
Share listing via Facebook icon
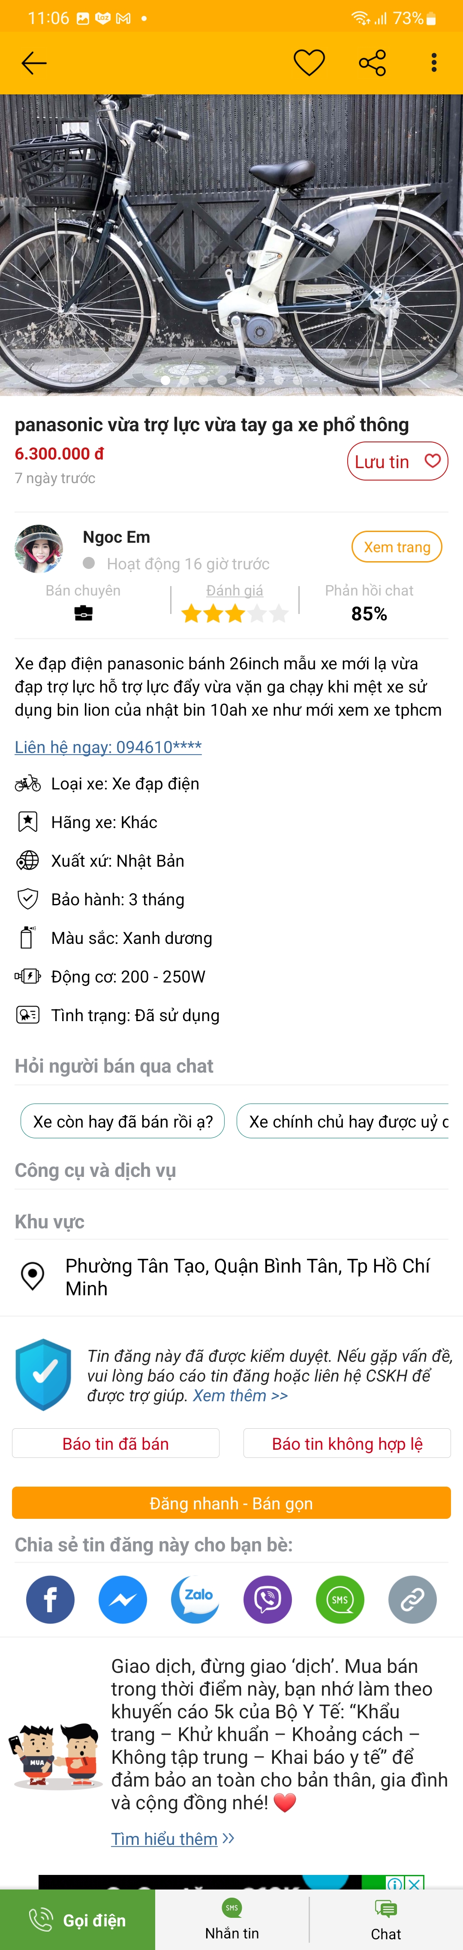[x=50, y=1599]
